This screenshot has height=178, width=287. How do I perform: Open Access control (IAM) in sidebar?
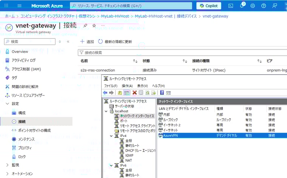pyautogui.click(x=26, y=69)
